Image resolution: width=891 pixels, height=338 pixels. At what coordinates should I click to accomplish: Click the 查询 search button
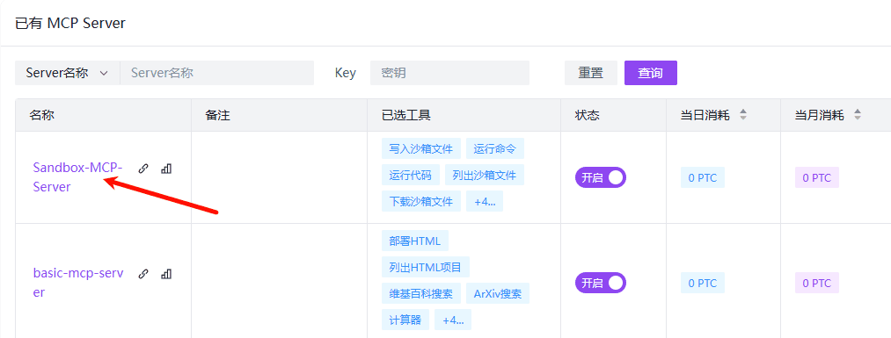(651, 73)
